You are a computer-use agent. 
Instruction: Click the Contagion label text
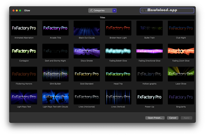point(24,61)
